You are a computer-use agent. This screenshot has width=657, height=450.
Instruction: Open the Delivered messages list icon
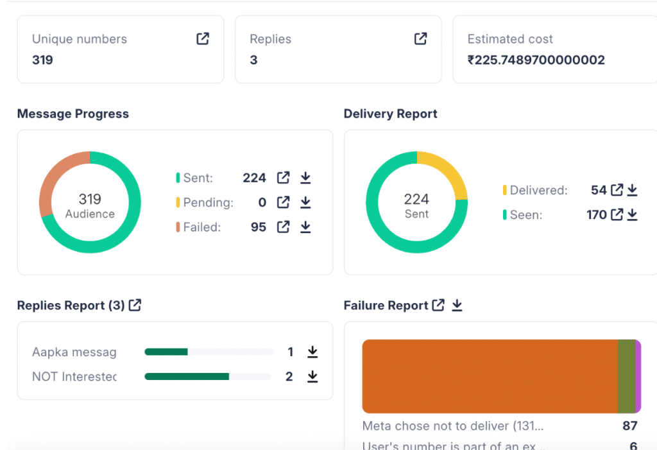click(617, 190)
